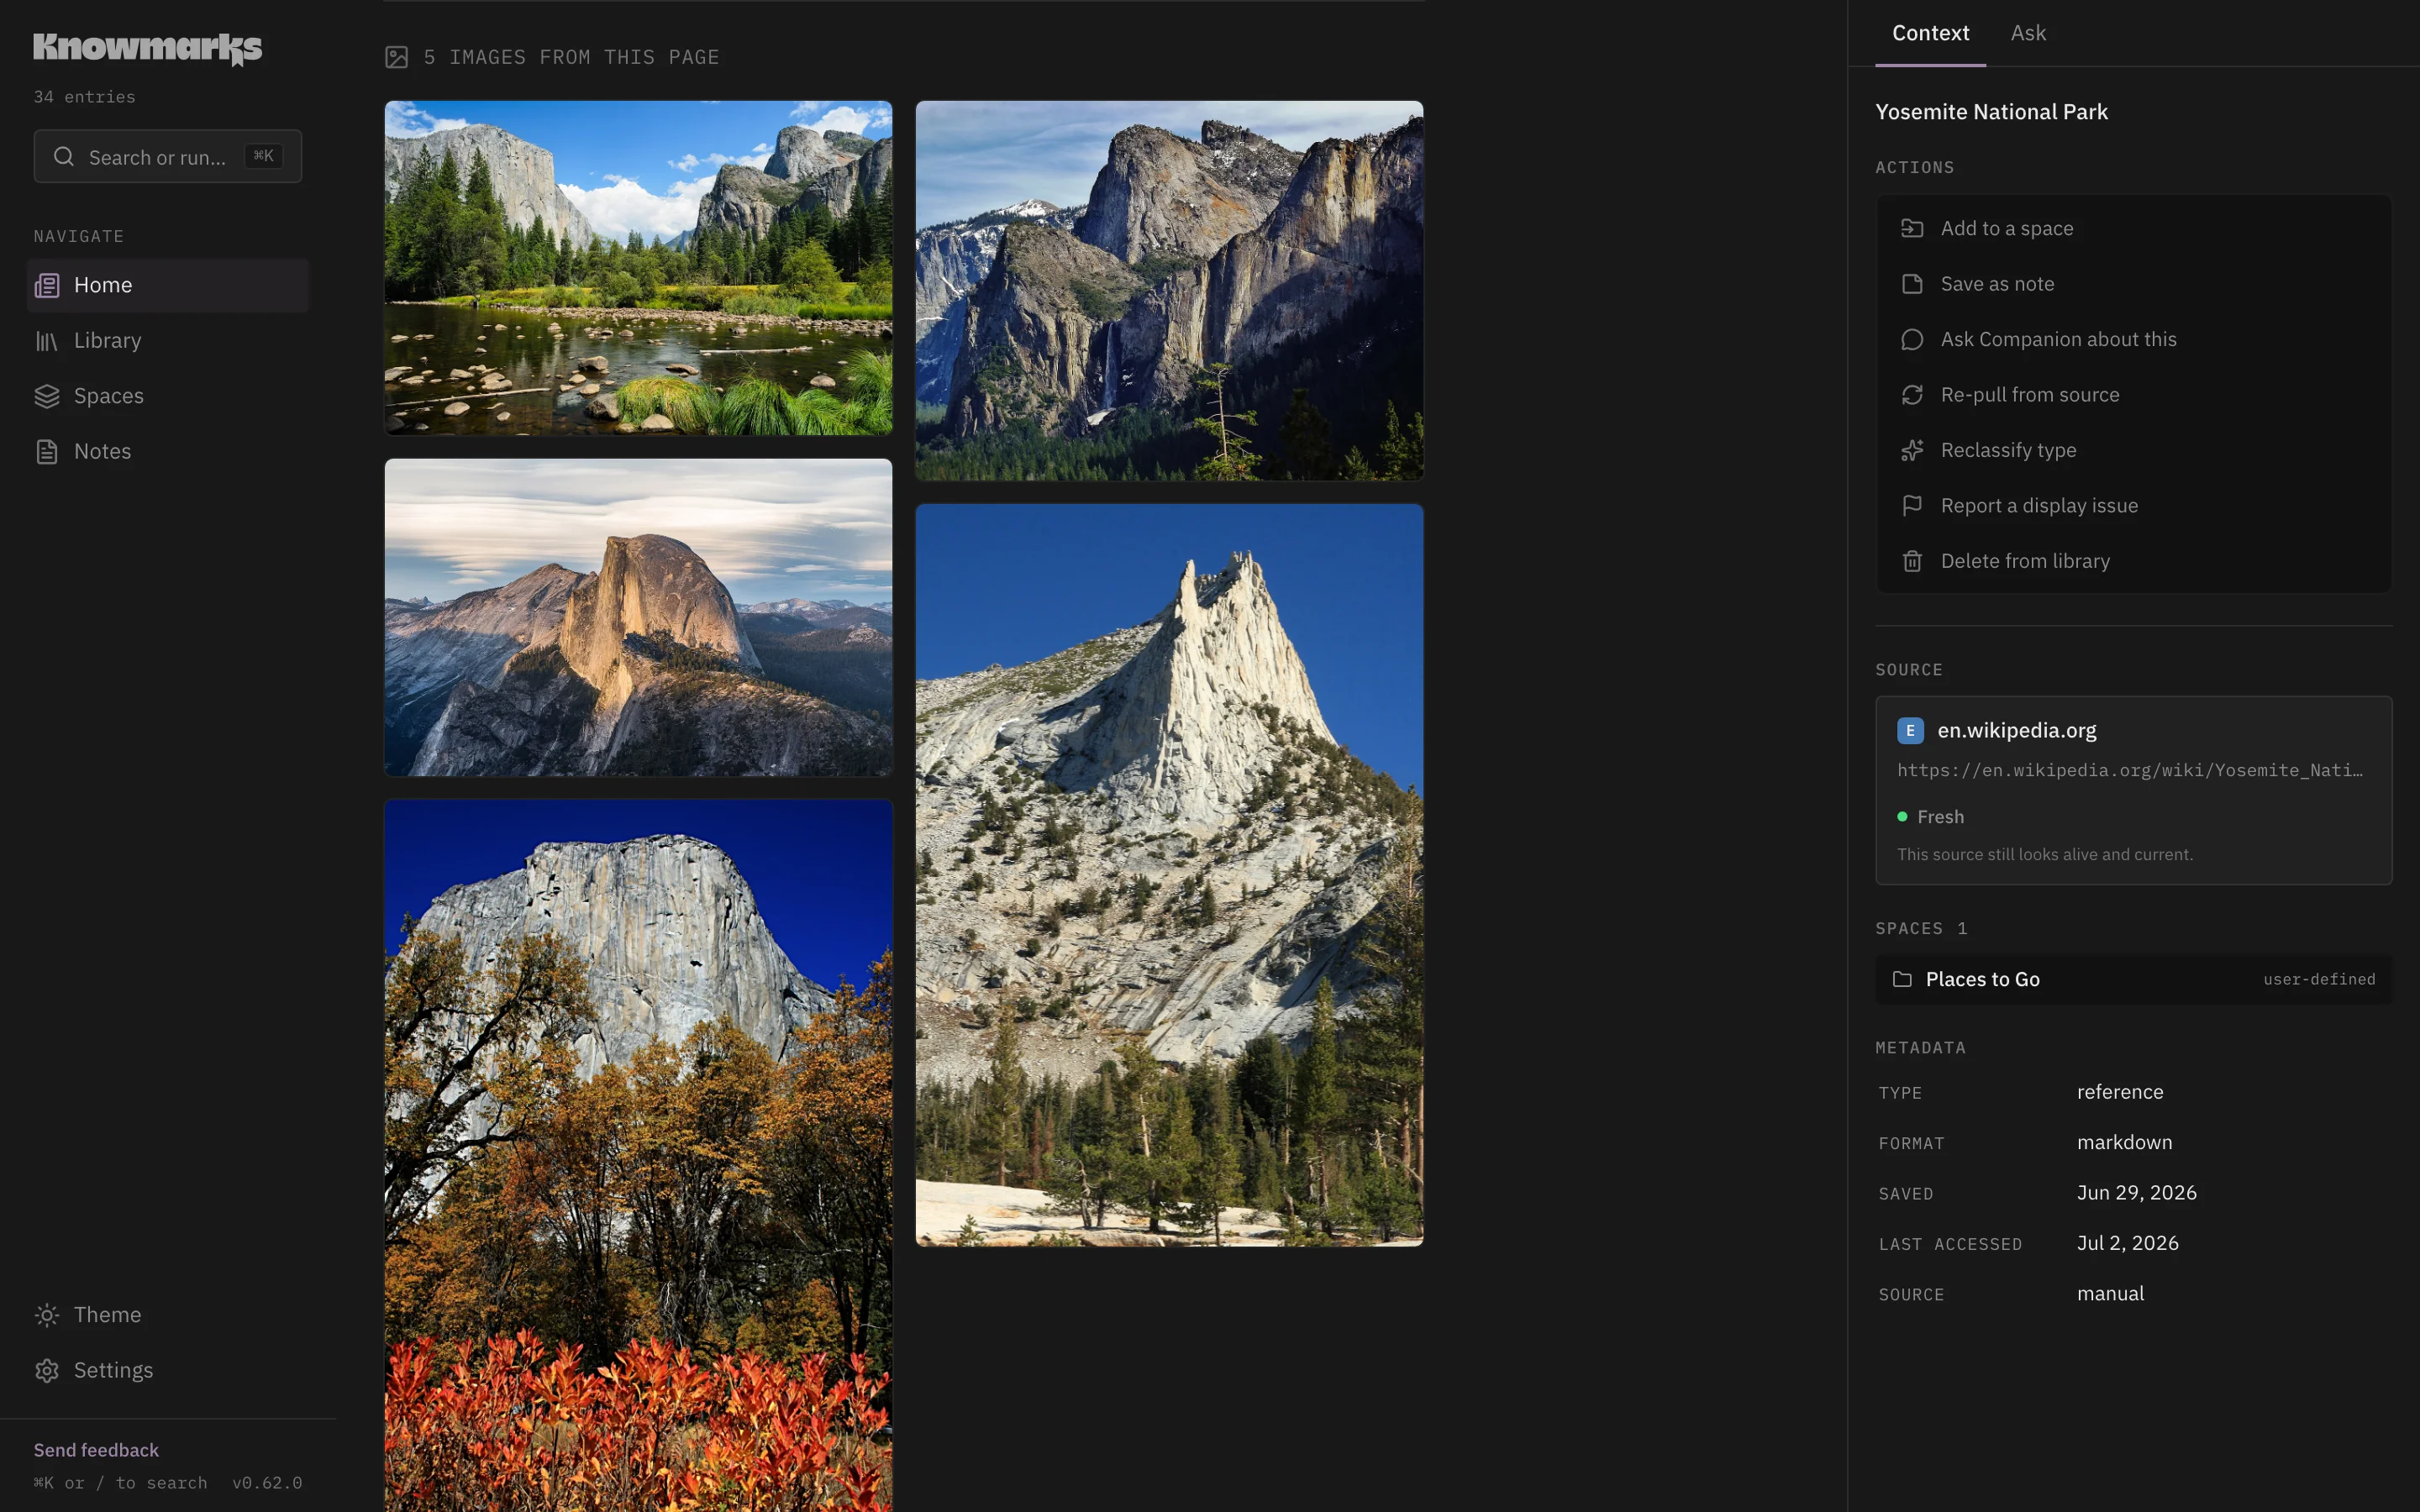Open the Half Dome sunset thumbnail
Viewport: 2420px width, 1512px height.
[x=638, y=618]
